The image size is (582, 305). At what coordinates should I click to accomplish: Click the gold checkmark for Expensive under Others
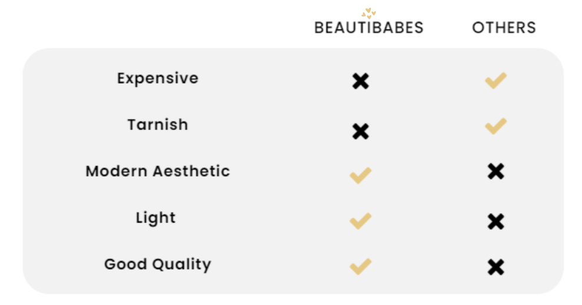pos(496,81)
